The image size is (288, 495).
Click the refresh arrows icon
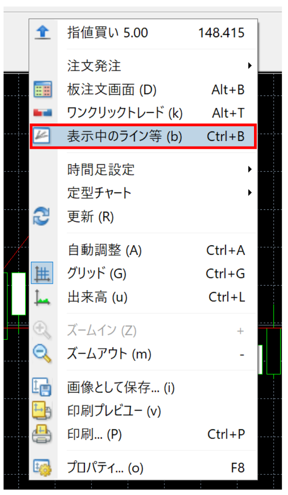(42, 216)
